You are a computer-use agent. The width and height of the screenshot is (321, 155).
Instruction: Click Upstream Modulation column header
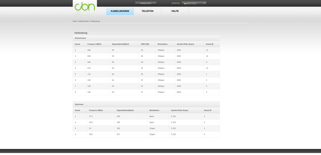[154, 110]
